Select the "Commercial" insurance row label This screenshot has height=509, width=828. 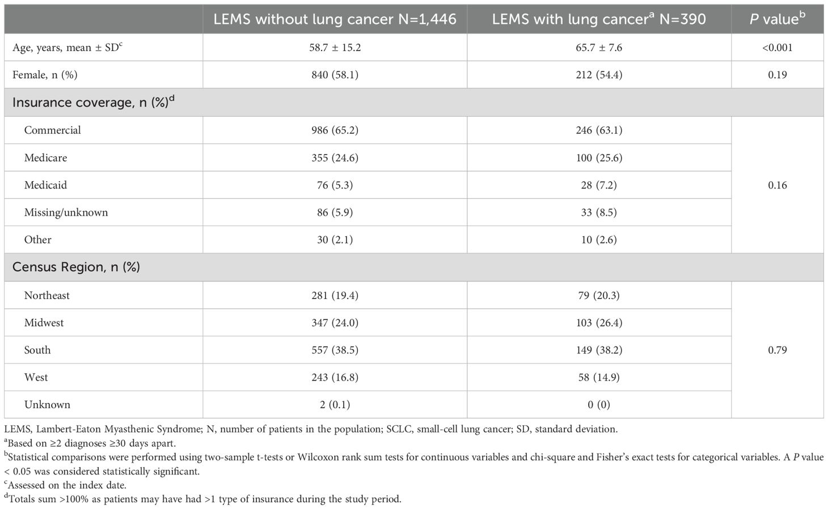point(52,130)
